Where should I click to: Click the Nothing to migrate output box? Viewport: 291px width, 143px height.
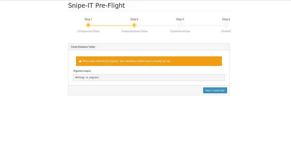pyautogui.click(x=149, y=77)
